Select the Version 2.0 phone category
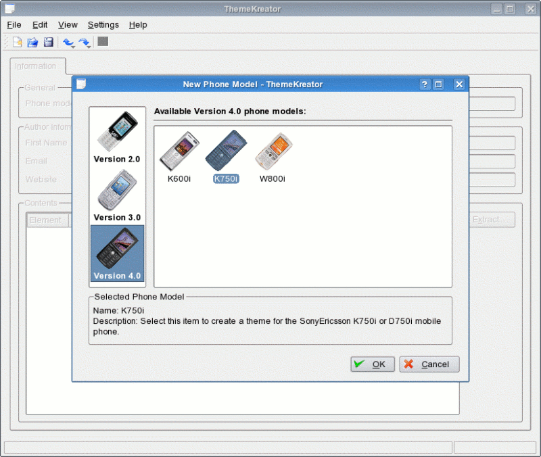This screenshot has width=541, height=457. click(x=117, y=137)
